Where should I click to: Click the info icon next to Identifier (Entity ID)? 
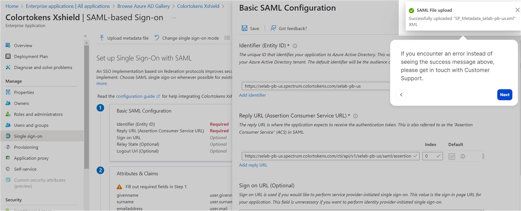click(295, 46)
